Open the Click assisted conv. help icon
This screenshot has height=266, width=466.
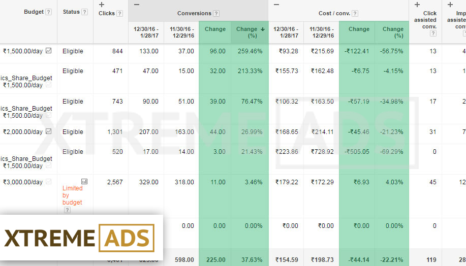tap(433, 34)
